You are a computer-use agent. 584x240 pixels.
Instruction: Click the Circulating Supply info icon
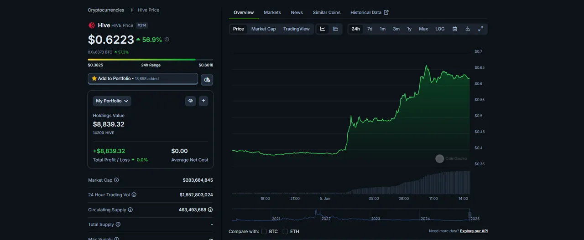(x=130, y=210)
